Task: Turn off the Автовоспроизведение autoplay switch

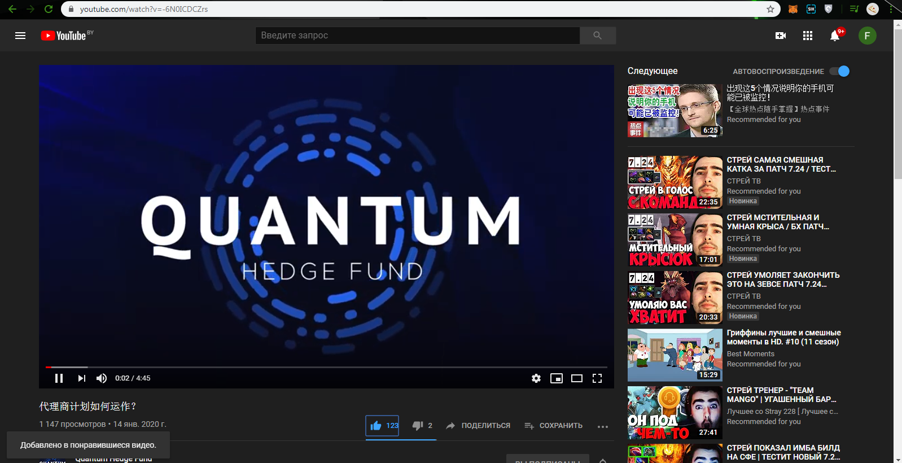Action: pyautogui.click(x=839, y=71)
